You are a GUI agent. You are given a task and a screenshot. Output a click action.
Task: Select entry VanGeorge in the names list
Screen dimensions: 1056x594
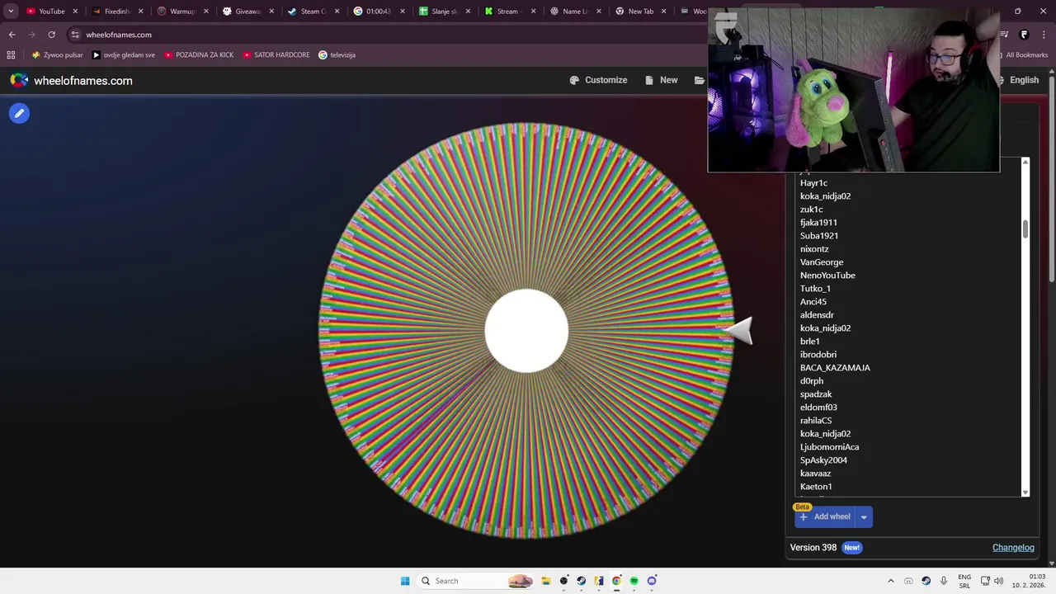[822, 262]
